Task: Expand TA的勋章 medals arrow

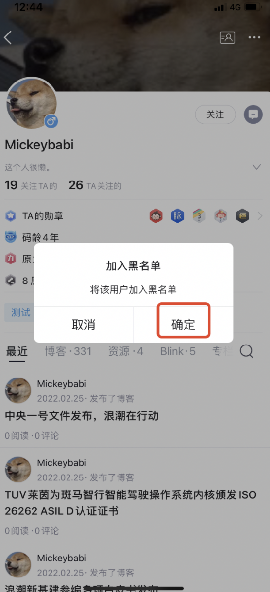Action: pos(260,216)
